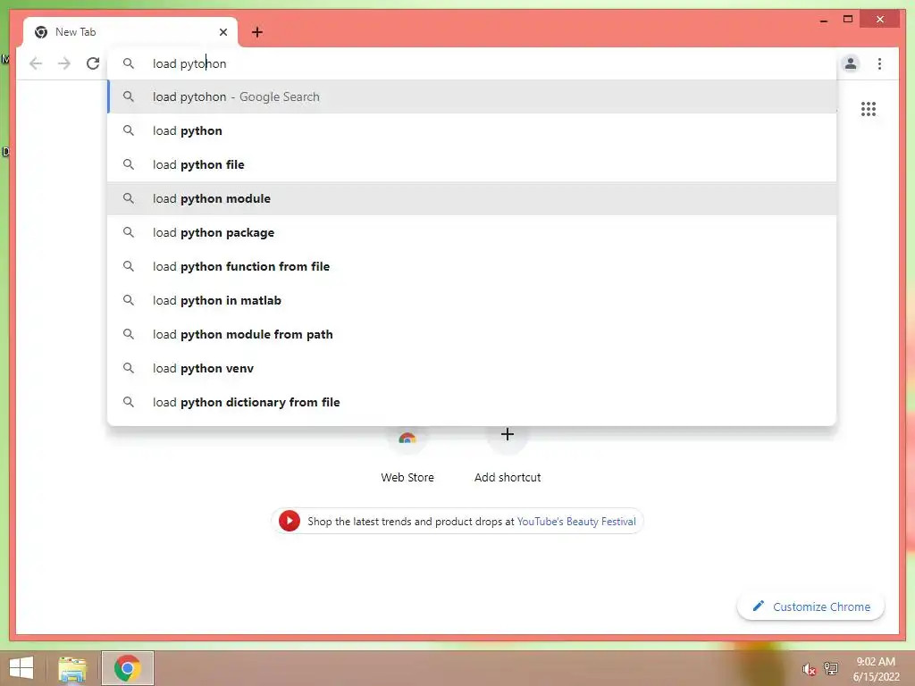Screen dimensions: 915x686
Task: Pick 'load python dictionary from file' suggestion
Action: pos(472,402)
